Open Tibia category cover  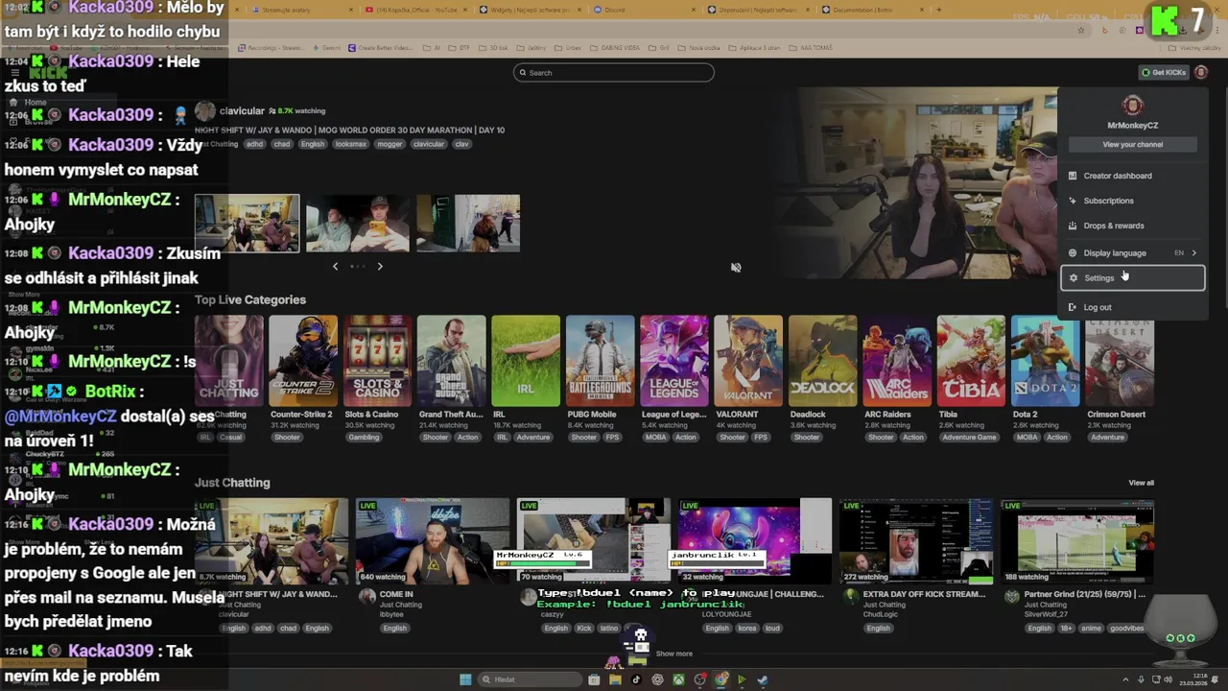click(972, 361)
